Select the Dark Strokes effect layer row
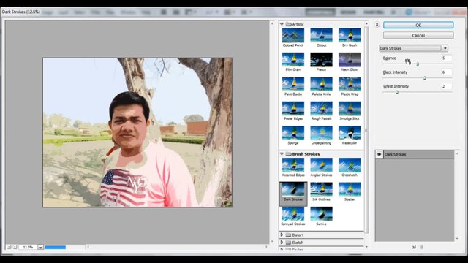 point(415,154)
